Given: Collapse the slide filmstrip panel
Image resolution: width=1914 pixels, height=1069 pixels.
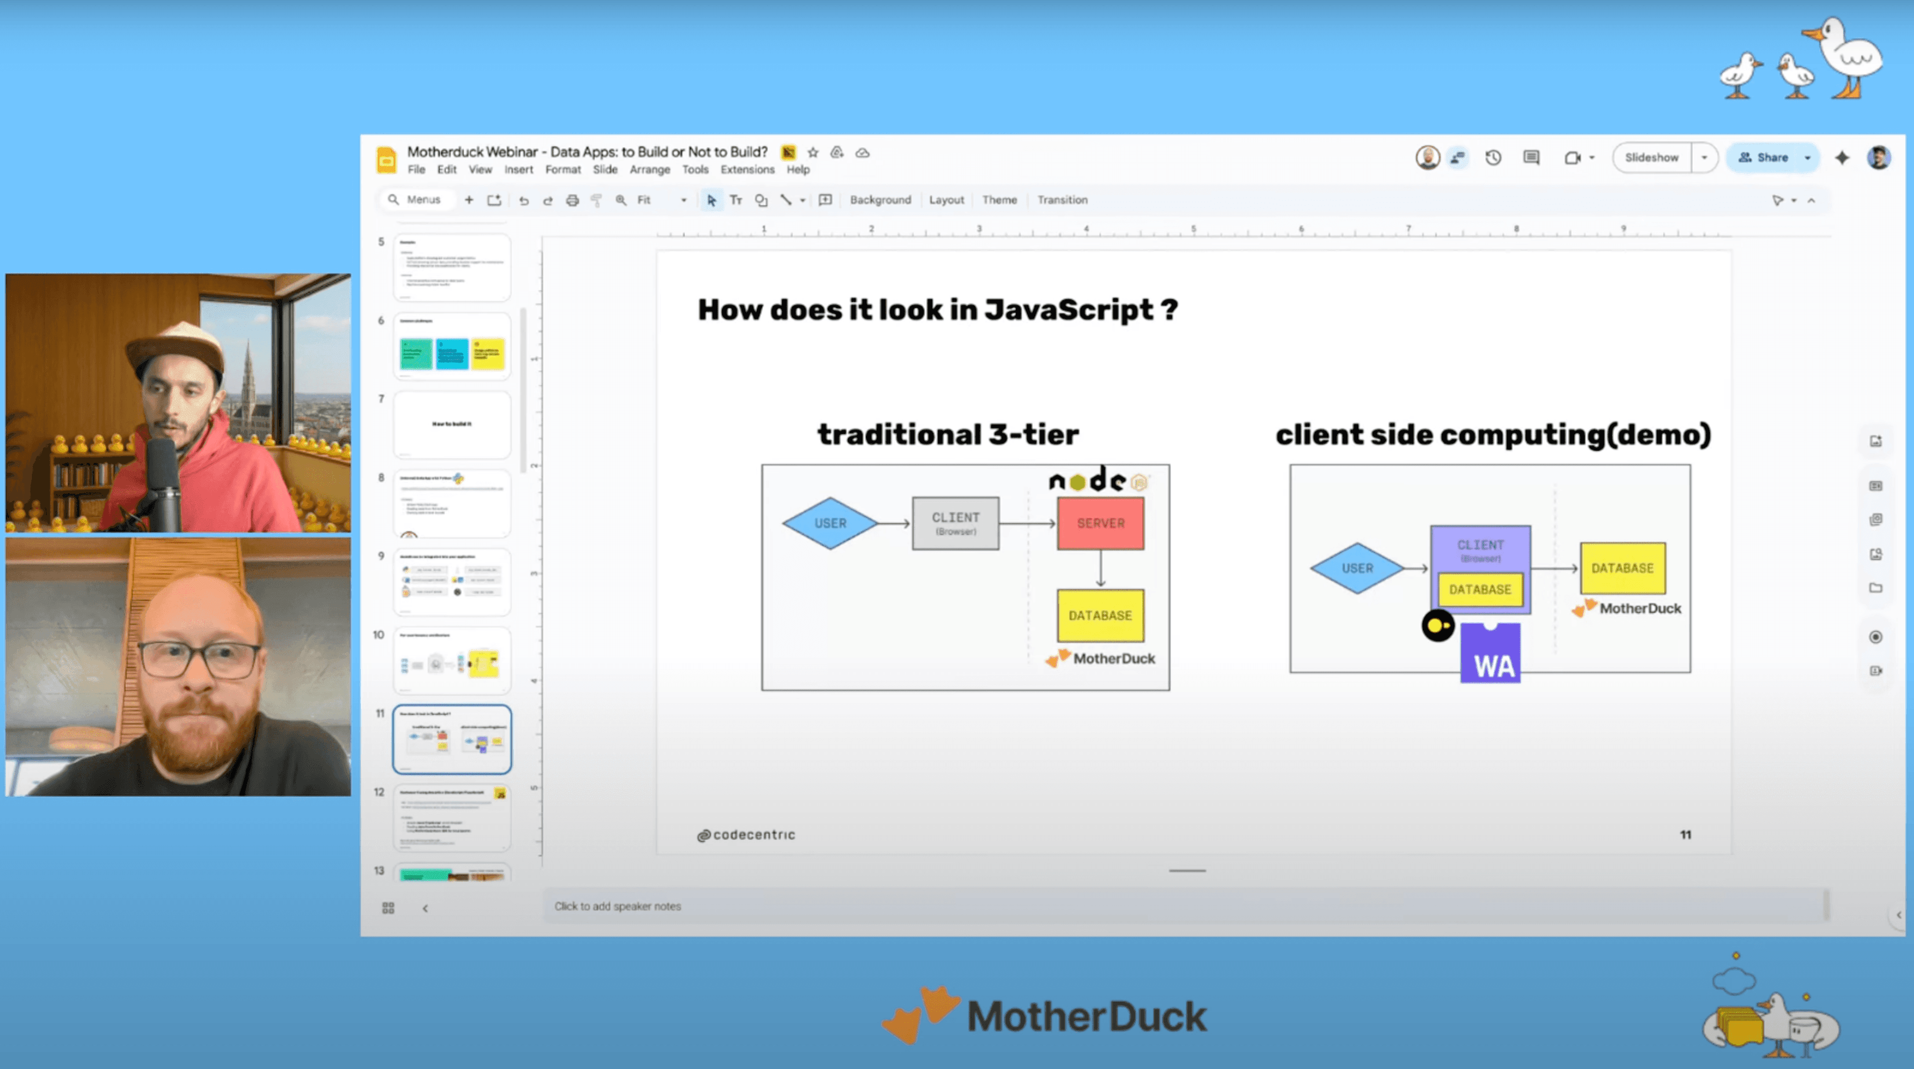Looking at the screenshot, I should [425, 908].
